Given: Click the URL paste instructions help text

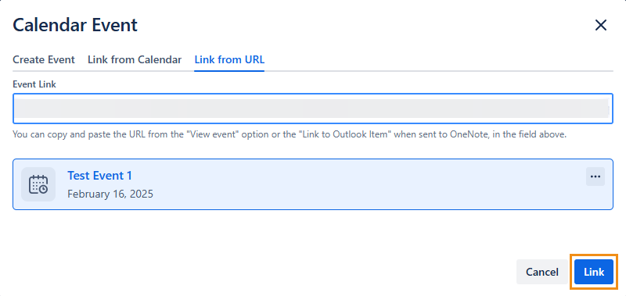Looking at the screenshot, I should pyautogui.click(x=290, y=134).
